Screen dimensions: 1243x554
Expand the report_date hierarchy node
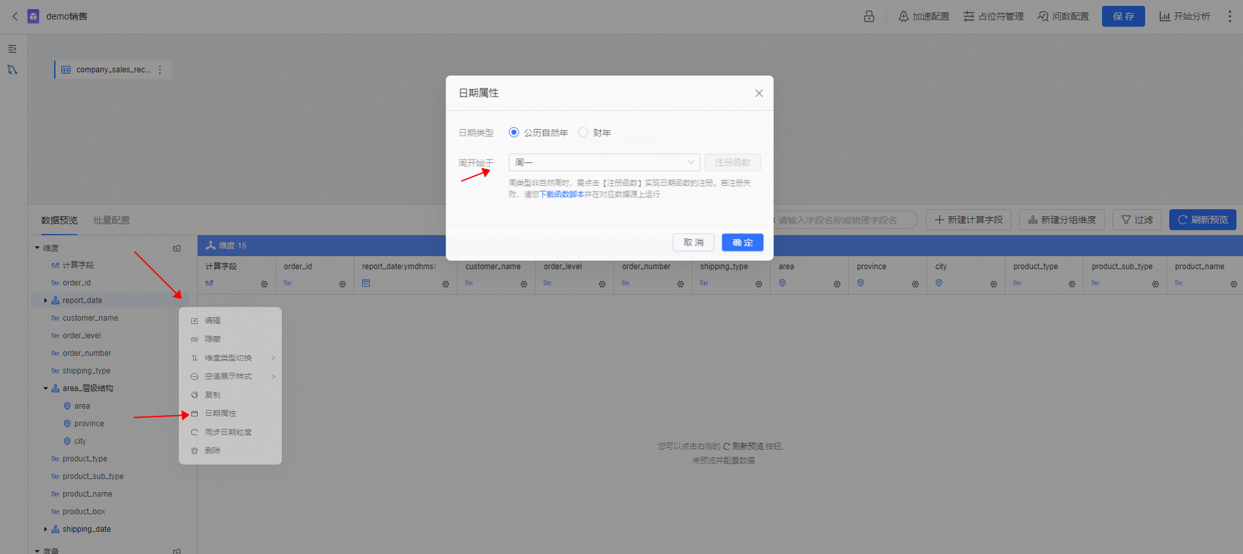[45, 300]
